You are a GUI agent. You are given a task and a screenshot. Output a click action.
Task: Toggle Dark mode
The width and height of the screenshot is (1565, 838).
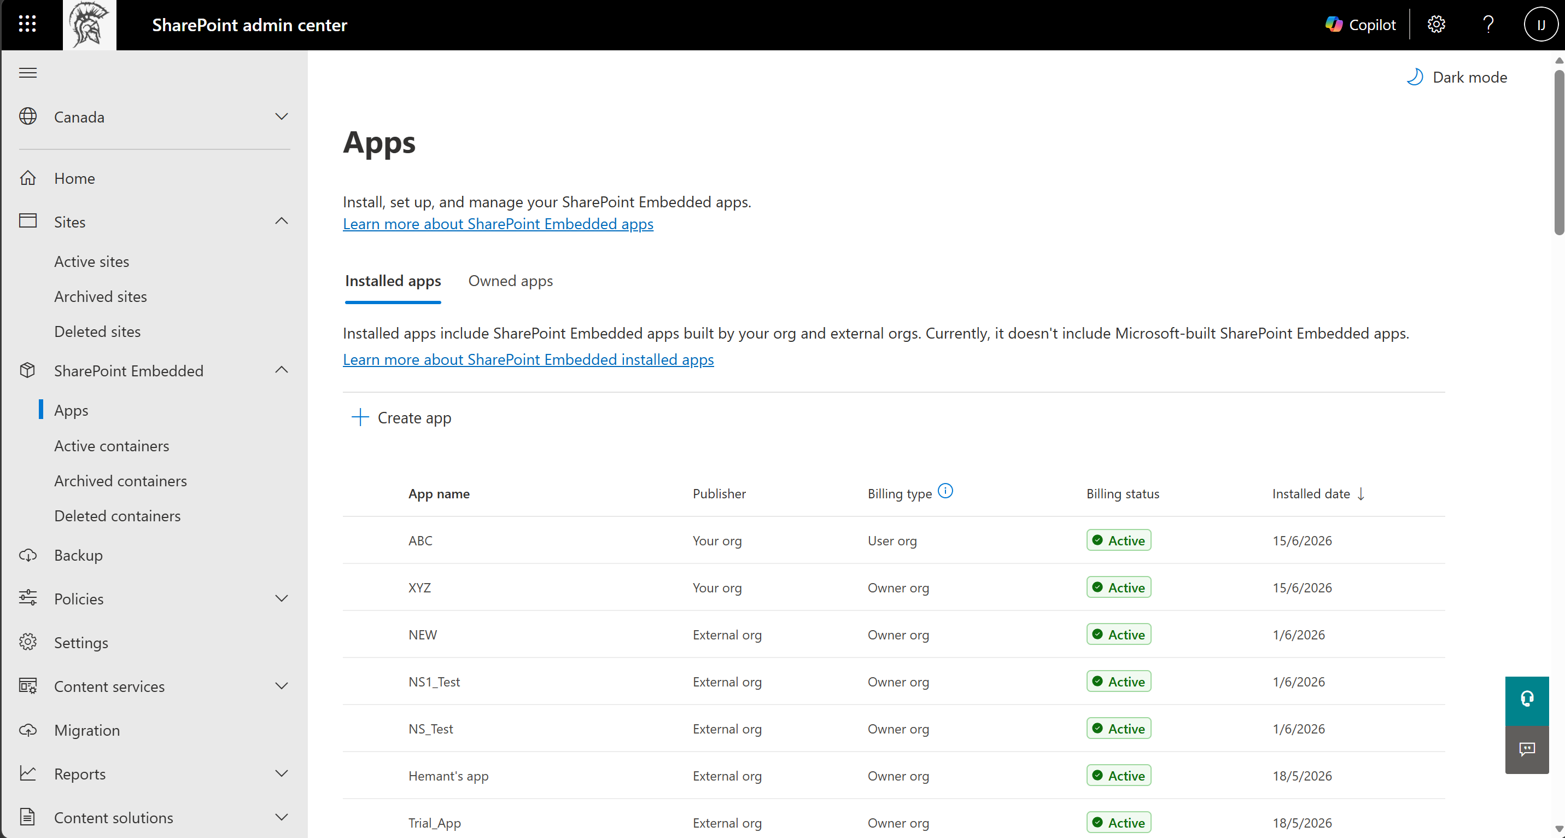[x=1457, y=77]
